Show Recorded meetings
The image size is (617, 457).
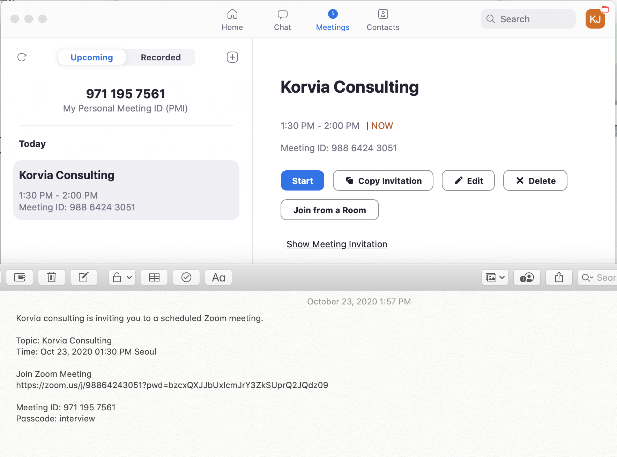pos(161,57)
